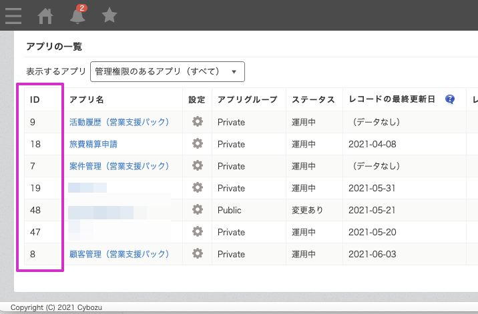Open notifications bell with 2 alerts
The image size is (478, 314).
point(78,15)
